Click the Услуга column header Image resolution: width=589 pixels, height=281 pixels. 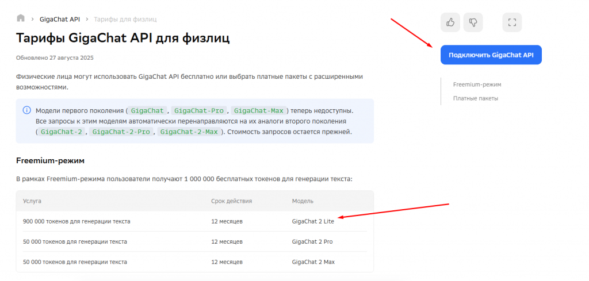click(32, 201)
